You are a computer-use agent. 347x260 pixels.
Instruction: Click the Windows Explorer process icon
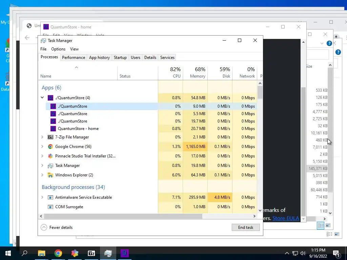pyautogui.click(x=50, y=175)
